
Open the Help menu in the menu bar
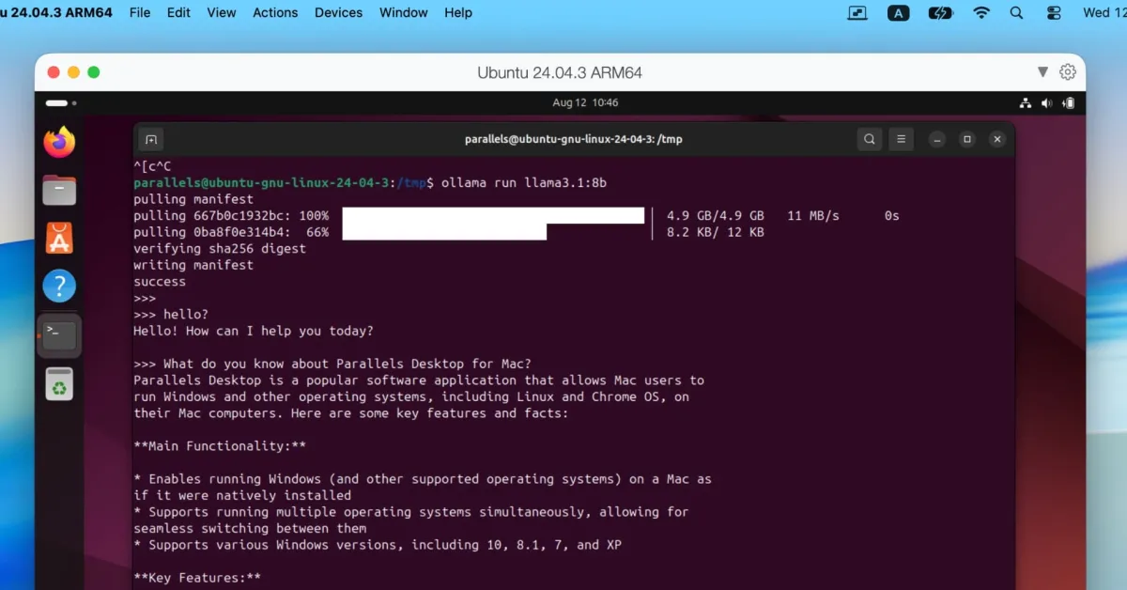click(458, 13)
